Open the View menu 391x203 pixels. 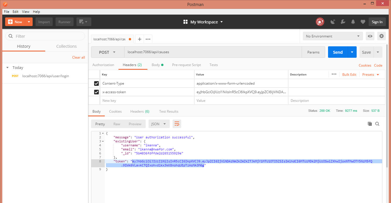pos(25,12)
